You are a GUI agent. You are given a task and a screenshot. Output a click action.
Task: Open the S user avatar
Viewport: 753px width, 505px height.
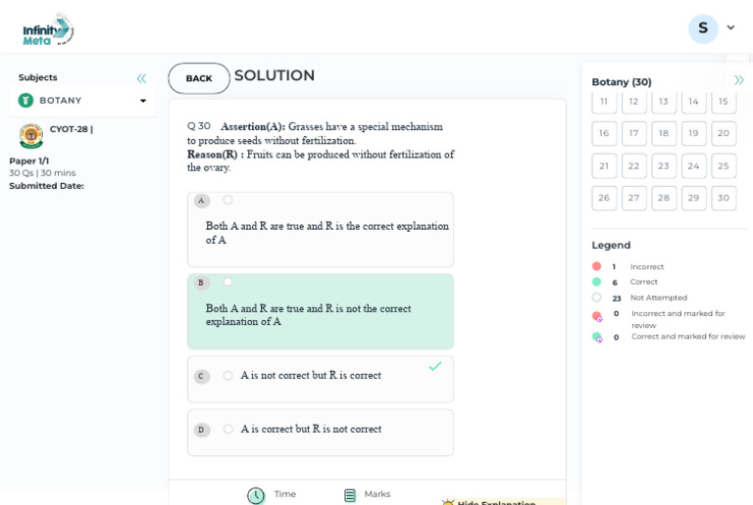[x=703, y=28]
